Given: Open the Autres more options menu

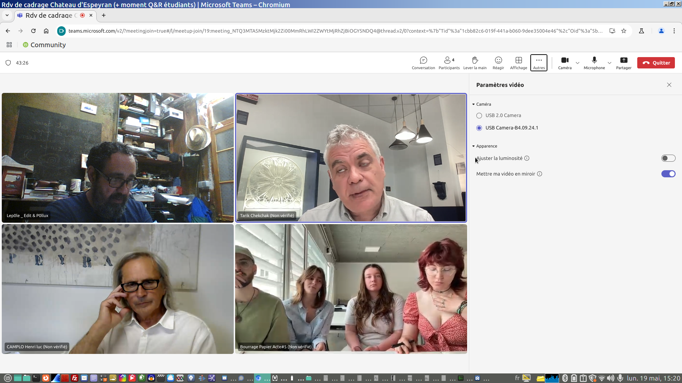Looking at the screenshot, I should click(539, 63).
